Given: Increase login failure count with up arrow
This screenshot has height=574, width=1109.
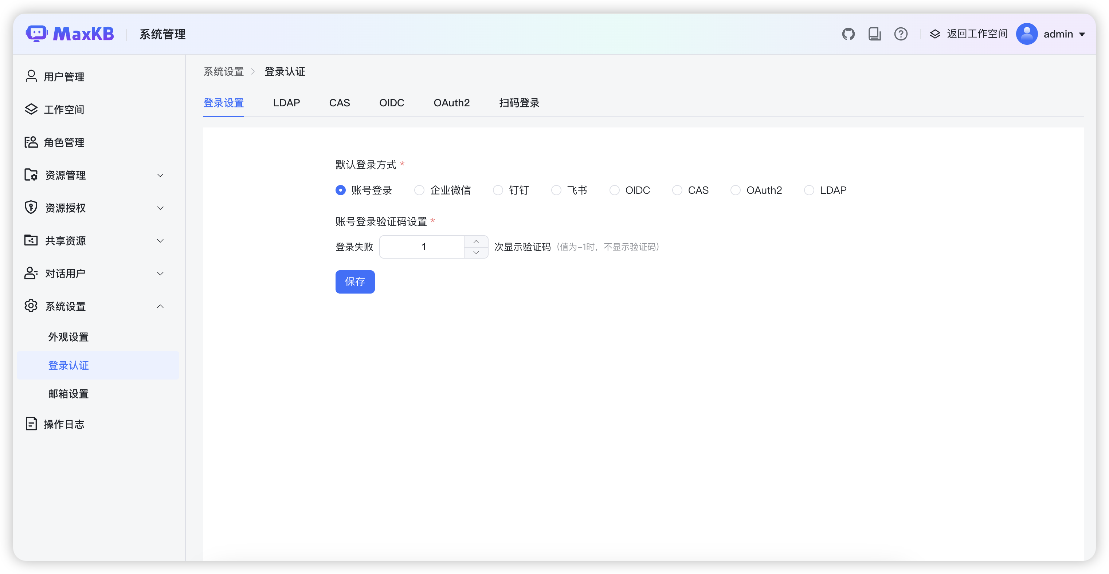Looking at the screenshot, I should pos(476,241).
